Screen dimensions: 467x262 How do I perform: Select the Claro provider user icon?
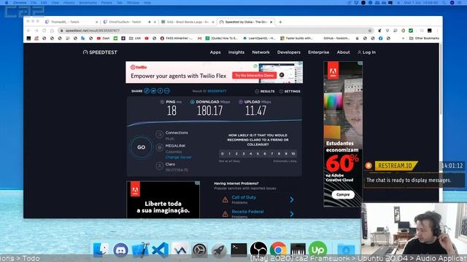[x=160, y=166]
